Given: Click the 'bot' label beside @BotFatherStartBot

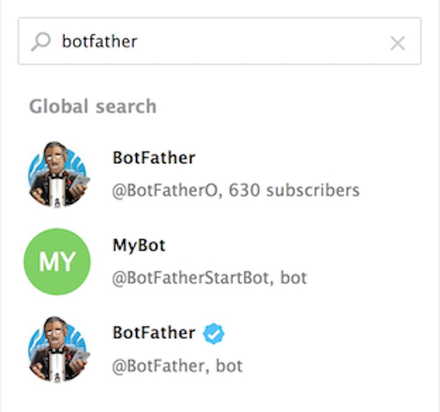Looking at the screenshot, I should 294,278.
